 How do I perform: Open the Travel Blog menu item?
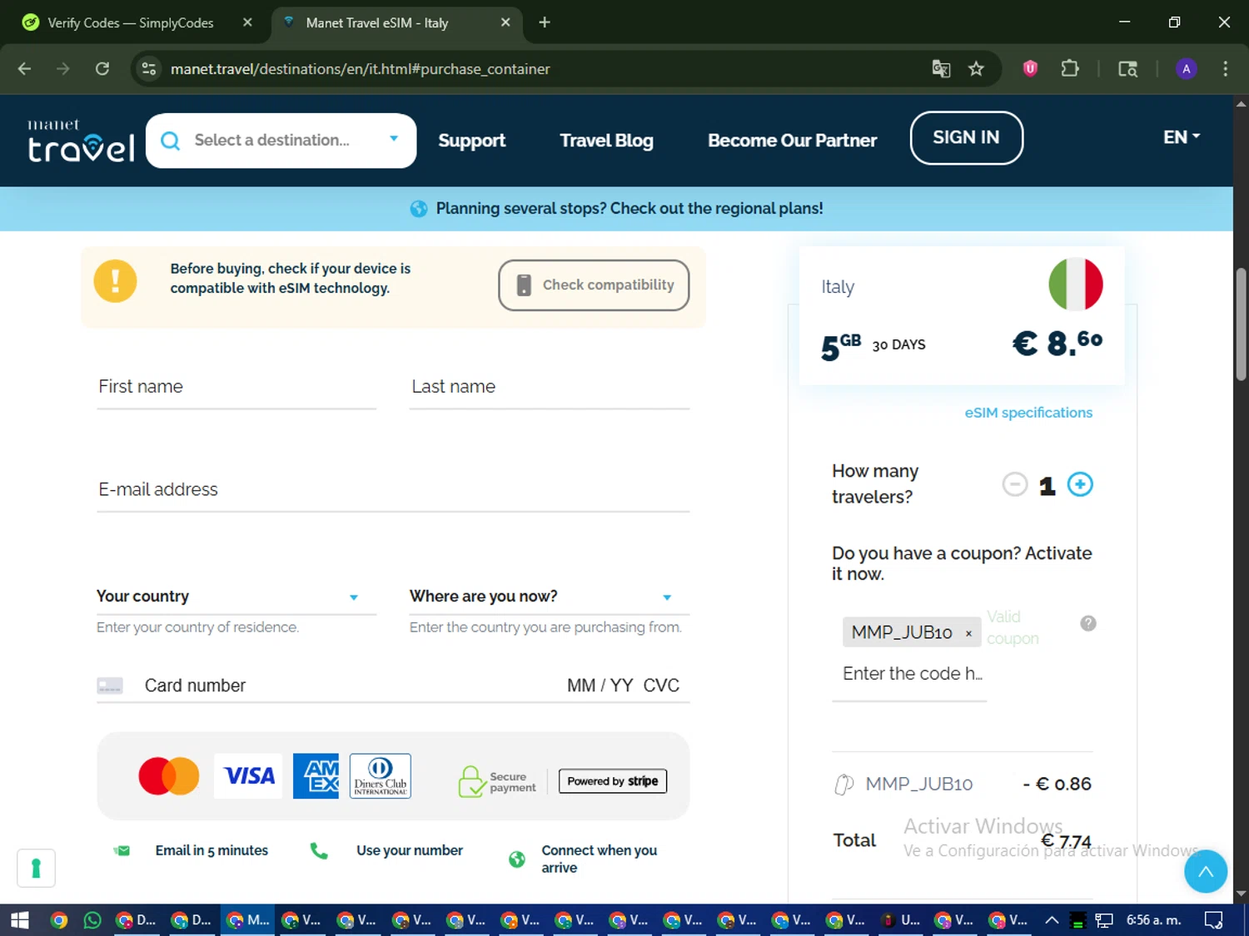click(x=606, y=140)
